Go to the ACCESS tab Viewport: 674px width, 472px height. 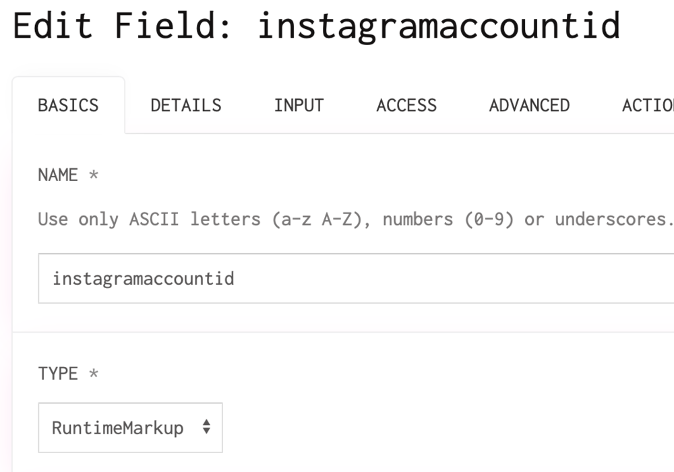pyautogui.click(x=406, y=106)
